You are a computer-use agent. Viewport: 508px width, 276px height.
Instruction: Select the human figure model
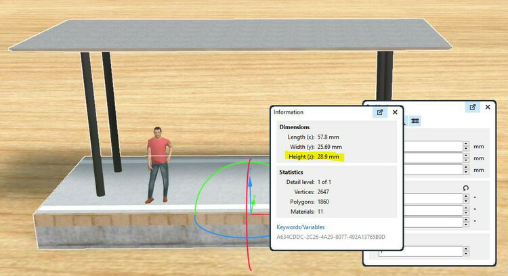[x=158, y=165]
